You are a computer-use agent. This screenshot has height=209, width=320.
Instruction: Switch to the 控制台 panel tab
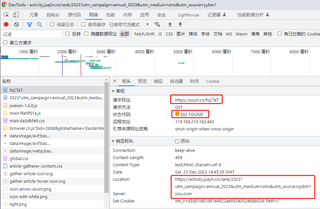(x=53, y=15)
